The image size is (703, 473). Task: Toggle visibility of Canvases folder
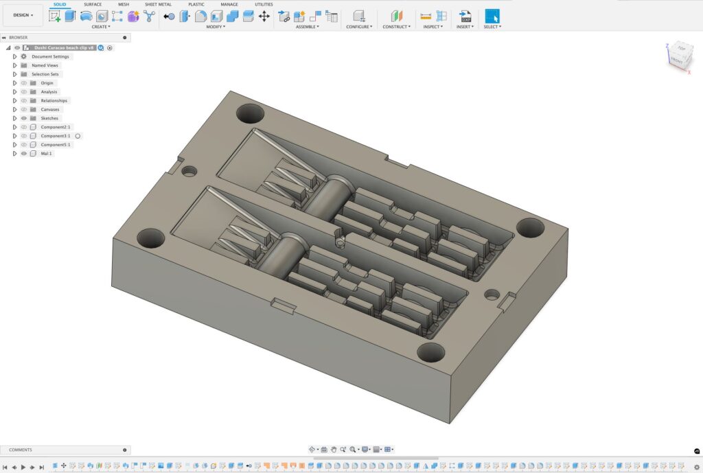point(24,109)
